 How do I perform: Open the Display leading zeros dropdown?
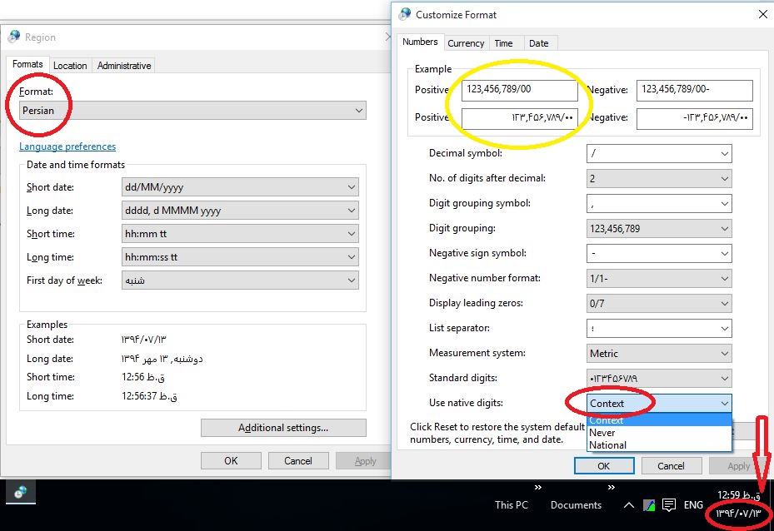click(x=659, y=304)
